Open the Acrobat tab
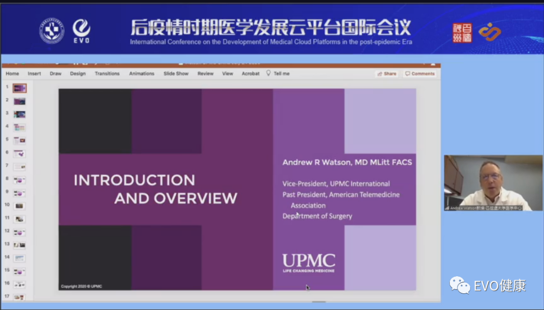Viewport: 544px width, 310px height. (x=250, y=74)
